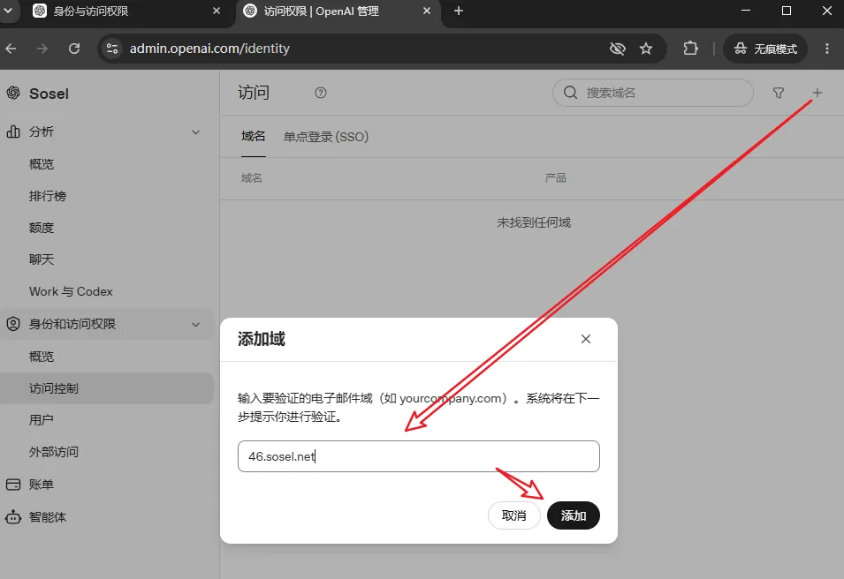The image size is (844, 579).
Task: Switch to the 单点登录 (SSO) tab
Action: tap(326, 137)
